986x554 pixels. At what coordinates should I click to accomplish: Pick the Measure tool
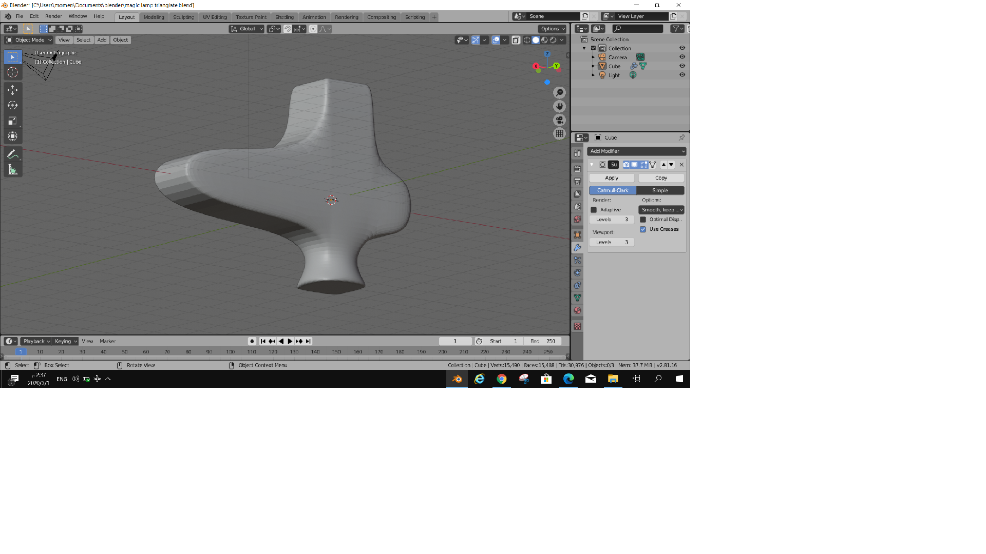pos(13,169)
